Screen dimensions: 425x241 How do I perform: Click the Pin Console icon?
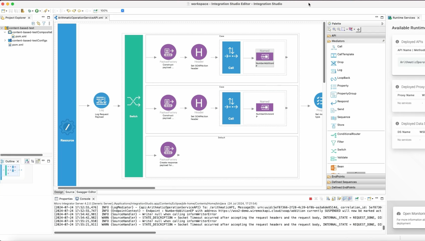pyautogui.click(x=357, y=199)
